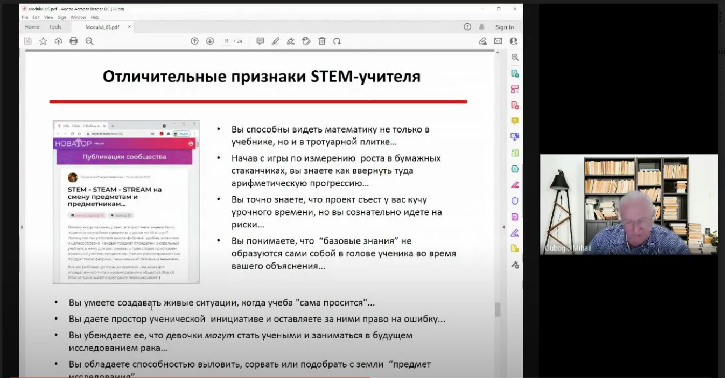Collapse the right tools pane with the arrow
Image resolution: width=725 pixels, height=378 pixels.
point(504,227)
